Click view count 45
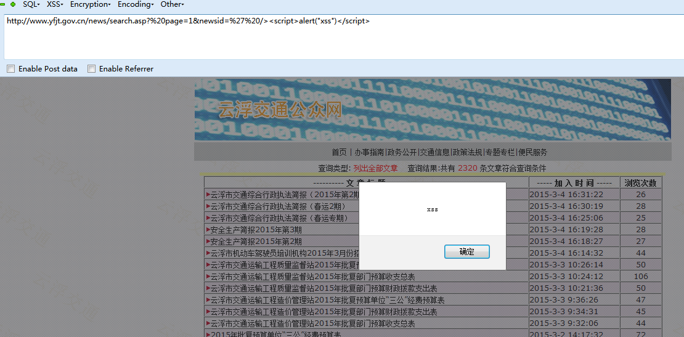This screenshot has width=684, height=337. (x=641, y=312)
